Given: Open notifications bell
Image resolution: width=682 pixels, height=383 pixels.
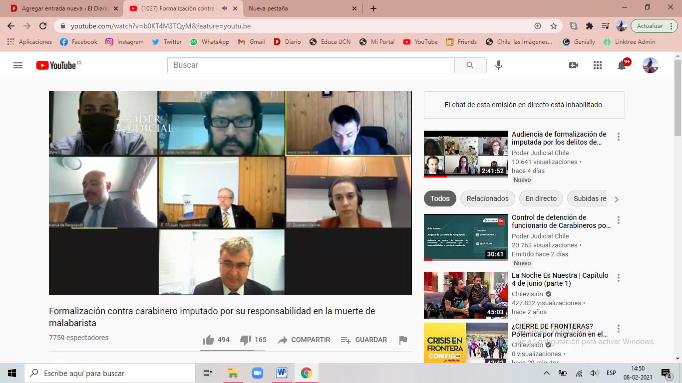Looking at the screenshot, I should click(x=622, y=65).
